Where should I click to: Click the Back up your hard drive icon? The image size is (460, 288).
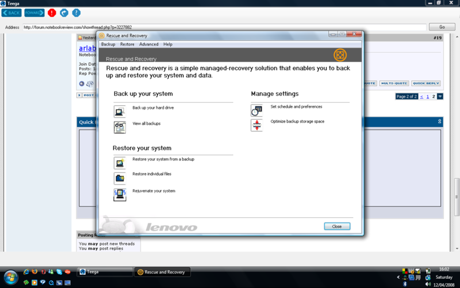[120, 112]
